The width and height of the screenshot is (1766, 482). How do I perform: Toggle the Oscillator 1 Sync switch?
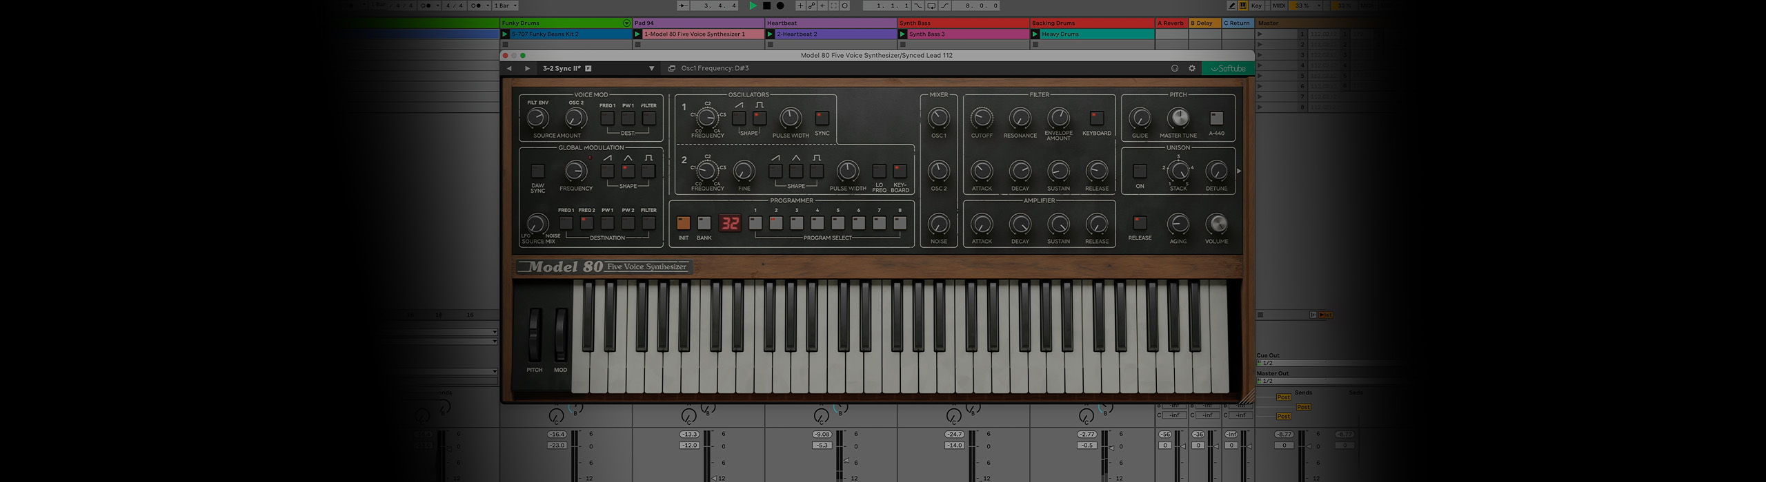822,118
